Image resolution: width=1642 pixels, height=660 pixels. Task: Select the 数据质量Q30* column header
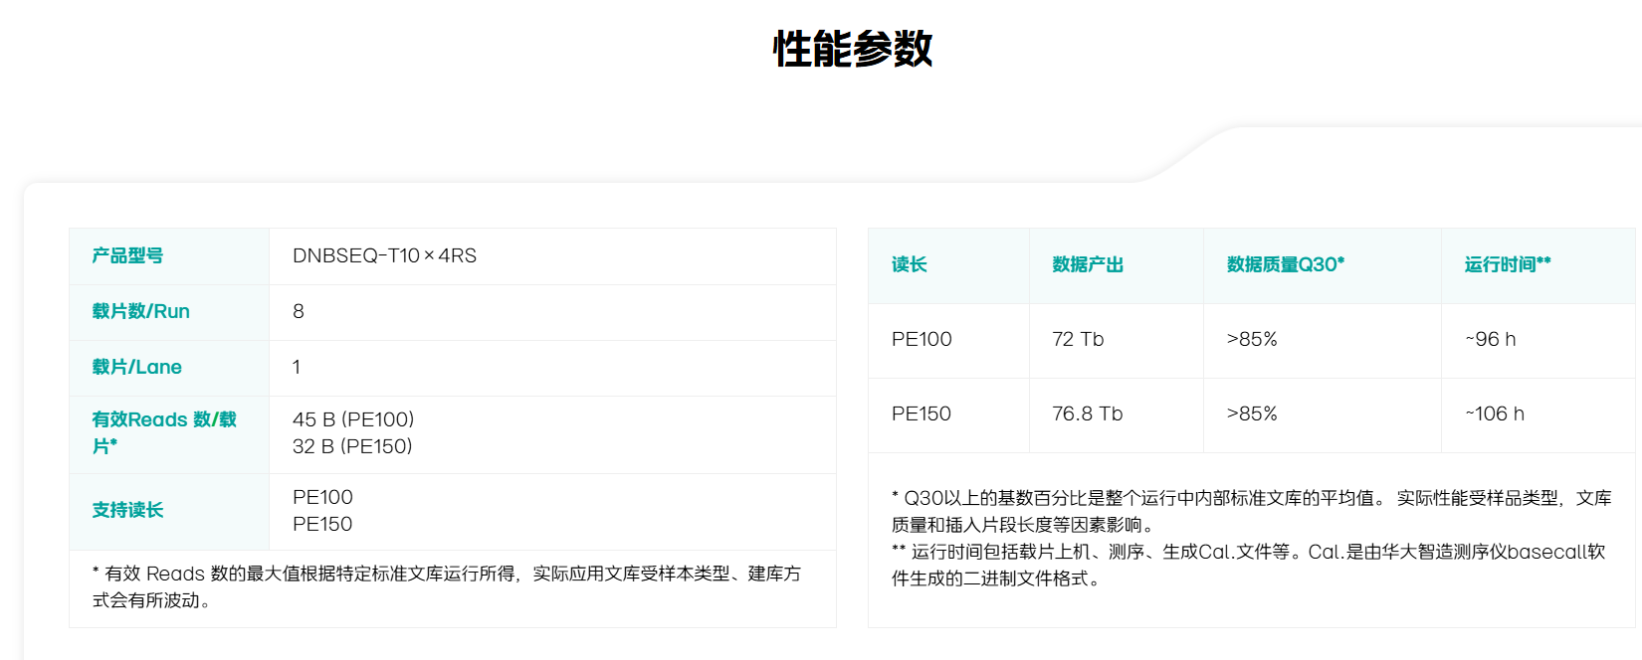1285,265
